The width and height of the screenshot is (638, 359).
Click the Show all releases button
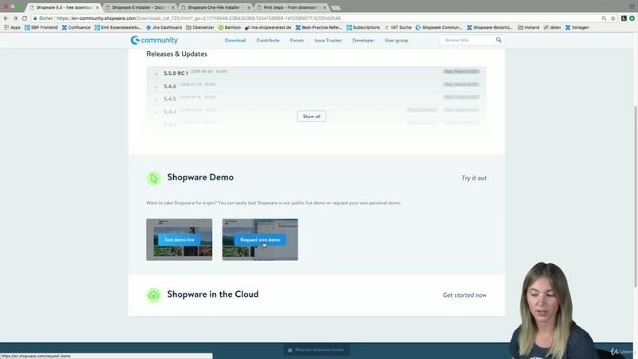(x=311, y=116)
